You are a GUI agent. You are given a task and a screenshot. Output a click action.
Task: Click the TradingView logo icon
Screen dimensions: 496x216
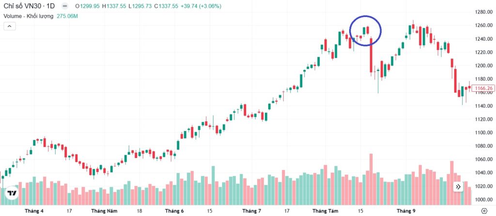pos(12,193)
